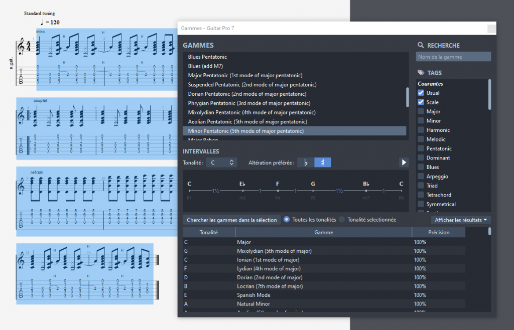The height and width of the screenshot is (330, 514).
Task: Close the Gammes dialog window
Action: 490,29
